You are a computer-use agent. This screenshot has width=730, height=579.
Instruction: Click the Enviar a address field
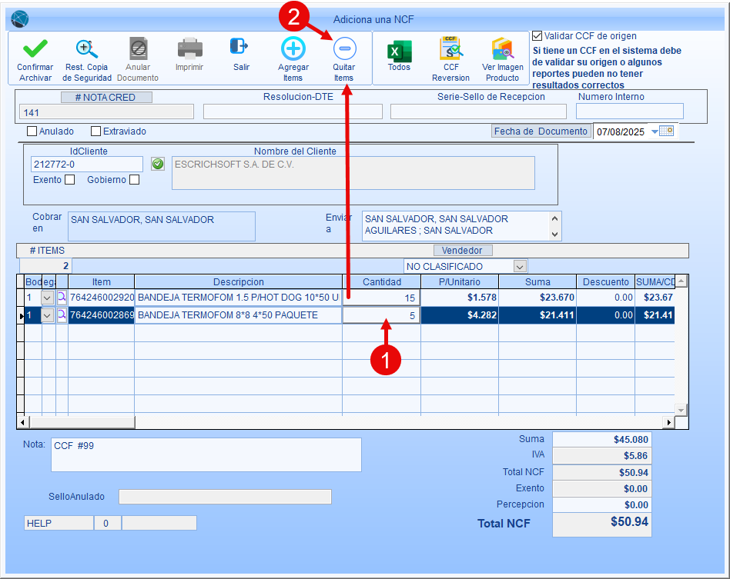pos(457,226)
